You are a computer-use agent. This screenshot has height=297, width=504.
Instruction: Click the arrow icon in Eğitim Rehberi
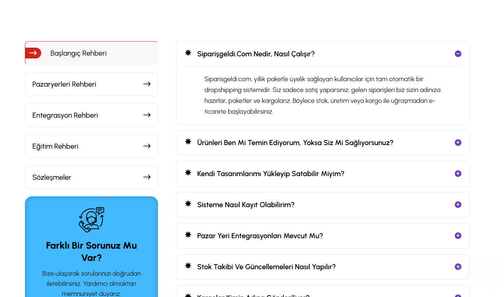(147, 146)
